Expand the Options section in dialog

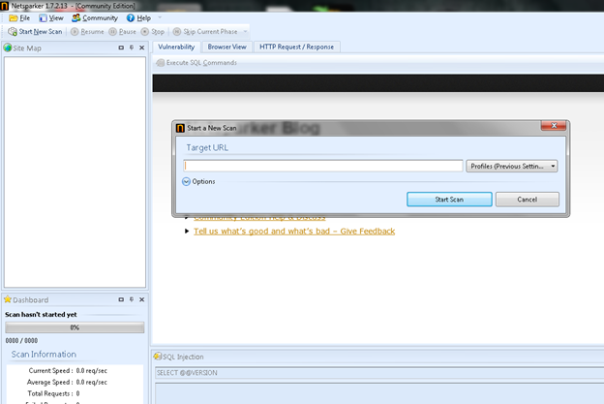click(187, 181)
